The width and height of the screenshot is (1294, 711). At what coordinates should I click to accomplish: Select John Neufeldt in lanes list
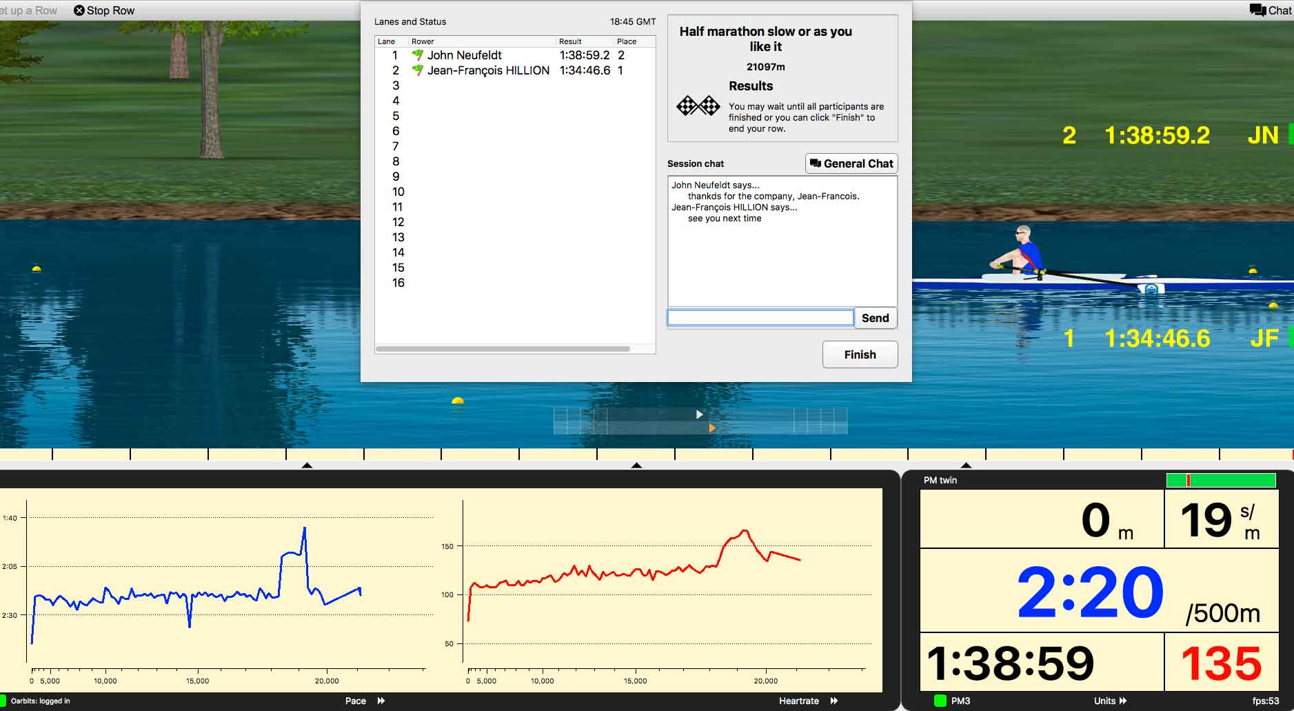[x=514, y=55]
